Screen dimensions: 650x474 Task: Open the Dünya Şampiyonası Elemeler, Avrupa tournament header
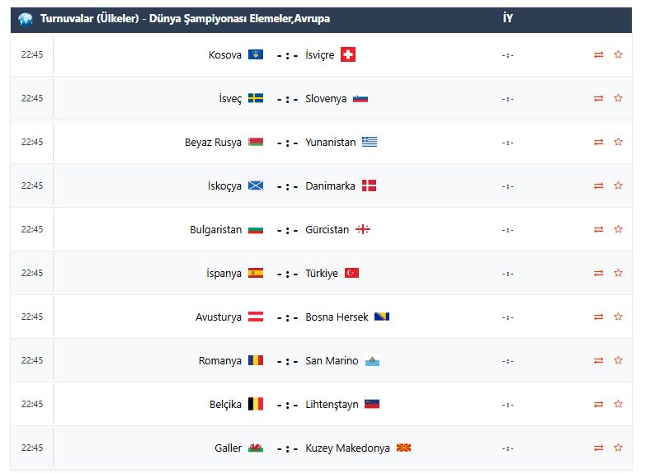185,19
